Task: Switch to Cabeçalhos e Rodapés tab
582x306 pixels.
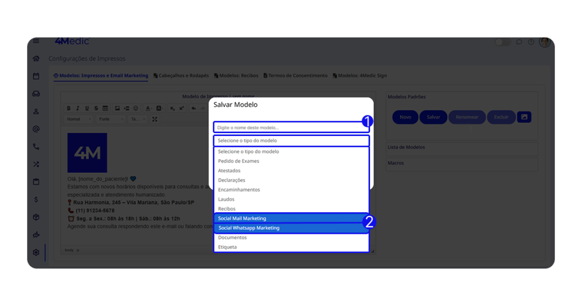Action: (181, 76)
